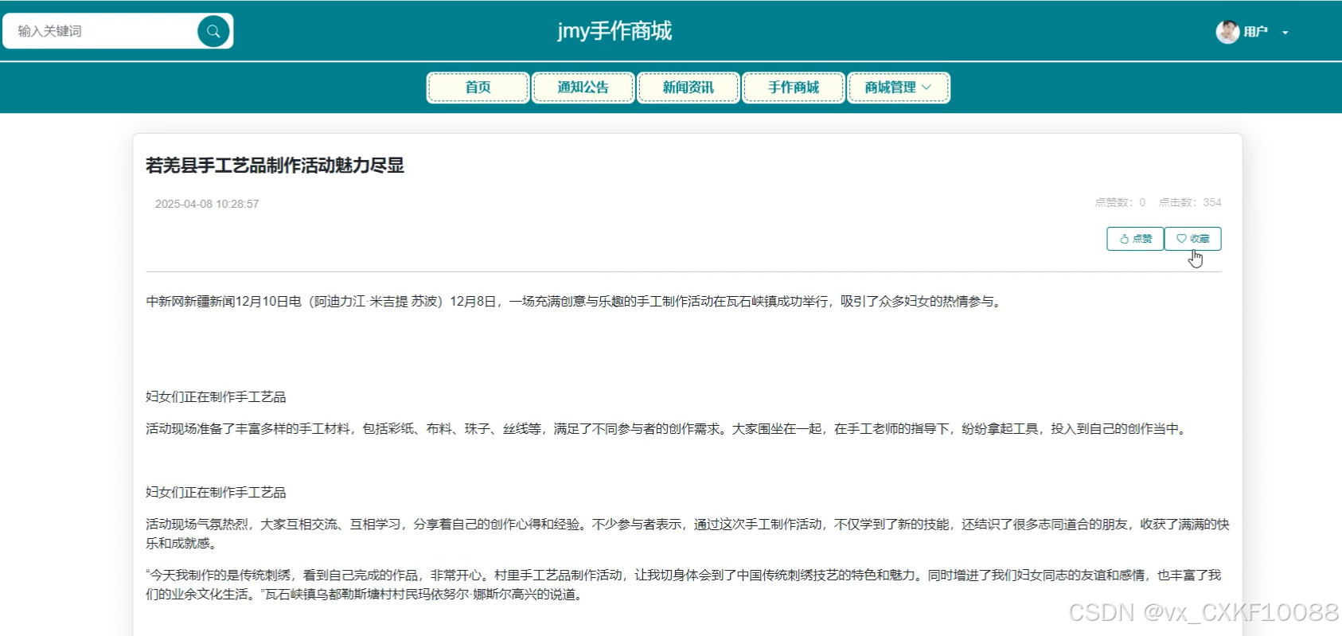Click the 用户 username label

(1255, 32)
